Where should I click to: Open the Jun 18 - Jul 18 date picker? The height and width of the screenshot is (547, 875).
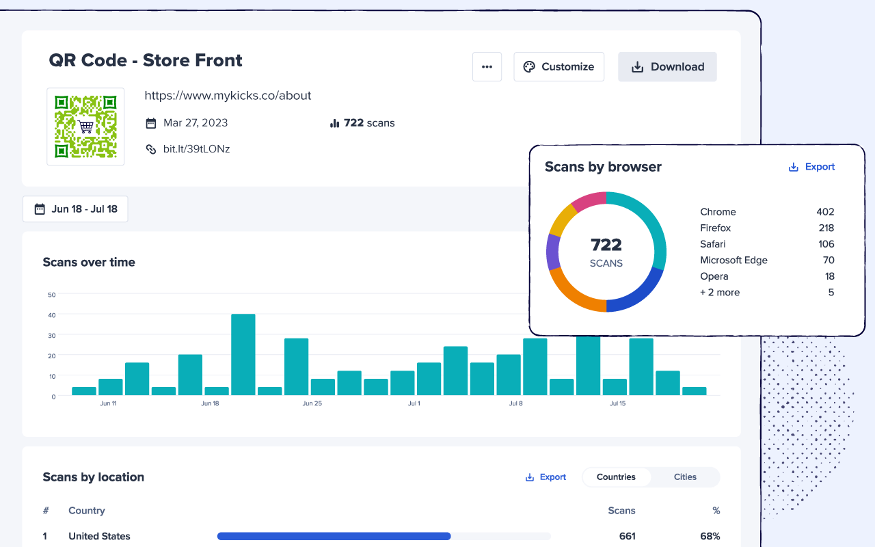coord(75,209)
